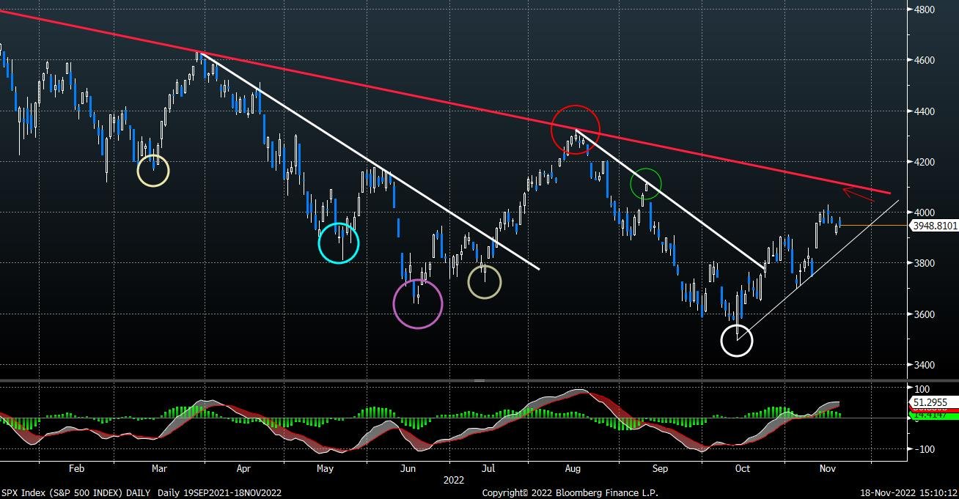The height and width of the screenshot is (499, 959).
Task: Select the khaki circle near the March dip
Action: [x=152, y=171]
